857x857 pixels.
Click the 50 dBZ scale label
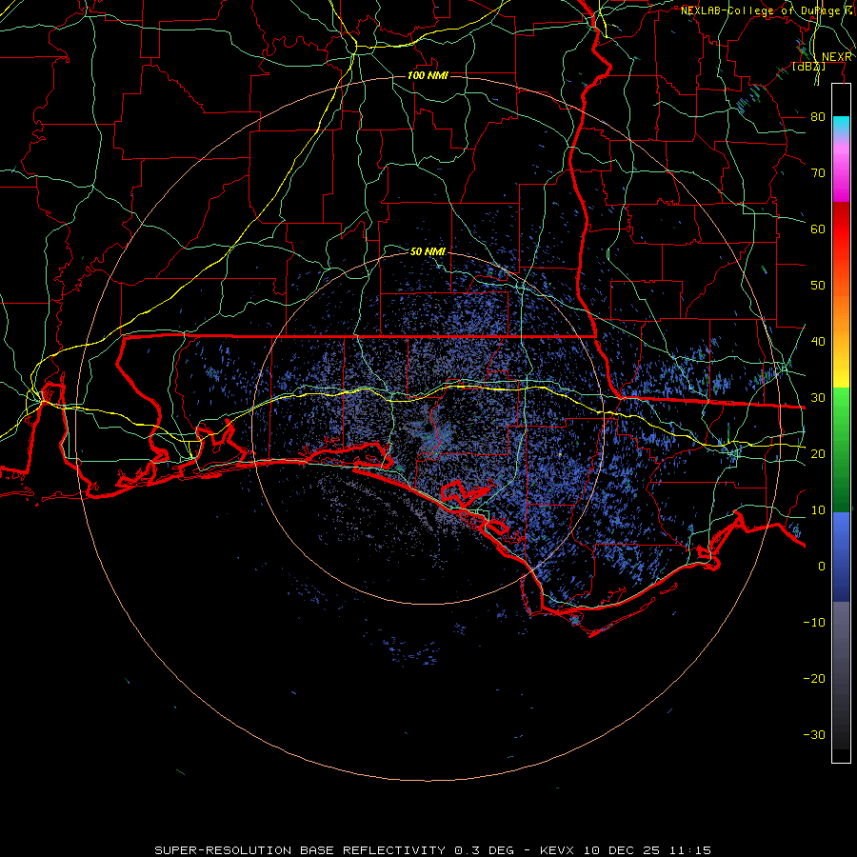(x=818, y=286)
